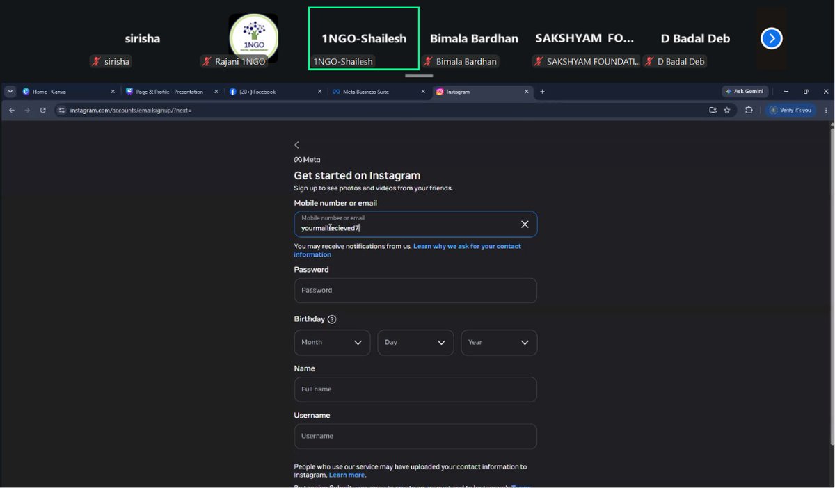835x488 pixels.
Task: Close the Facebook tab
Action: click(x=320, y=91)
